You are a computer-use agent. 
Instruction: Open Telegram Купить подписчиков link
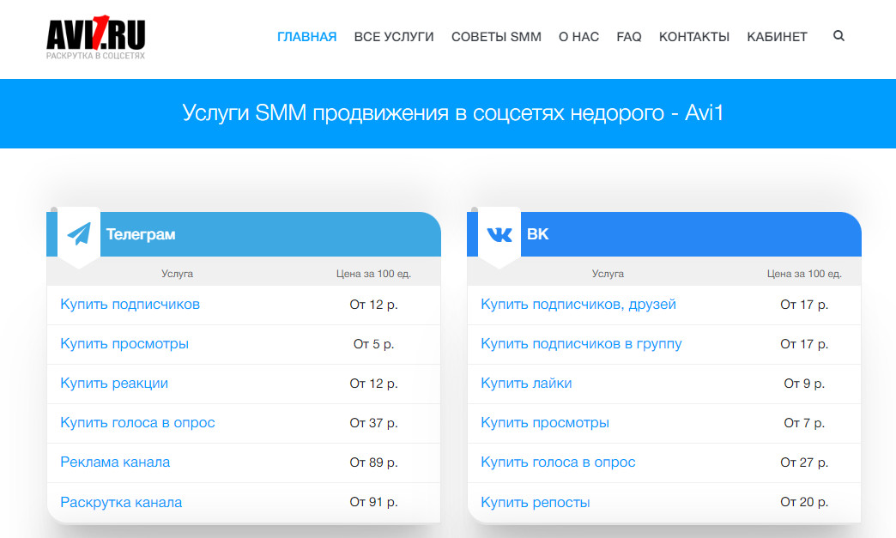(130, 305)
